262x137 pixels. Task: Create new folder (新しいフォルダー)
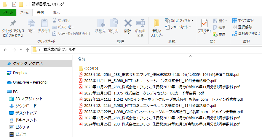(157, 28)
